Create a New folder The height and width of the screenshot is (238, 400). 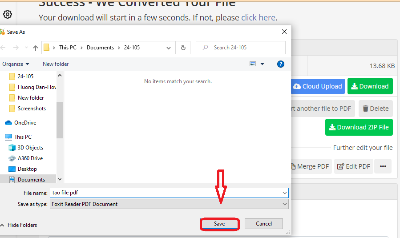(x=56, y=64)
